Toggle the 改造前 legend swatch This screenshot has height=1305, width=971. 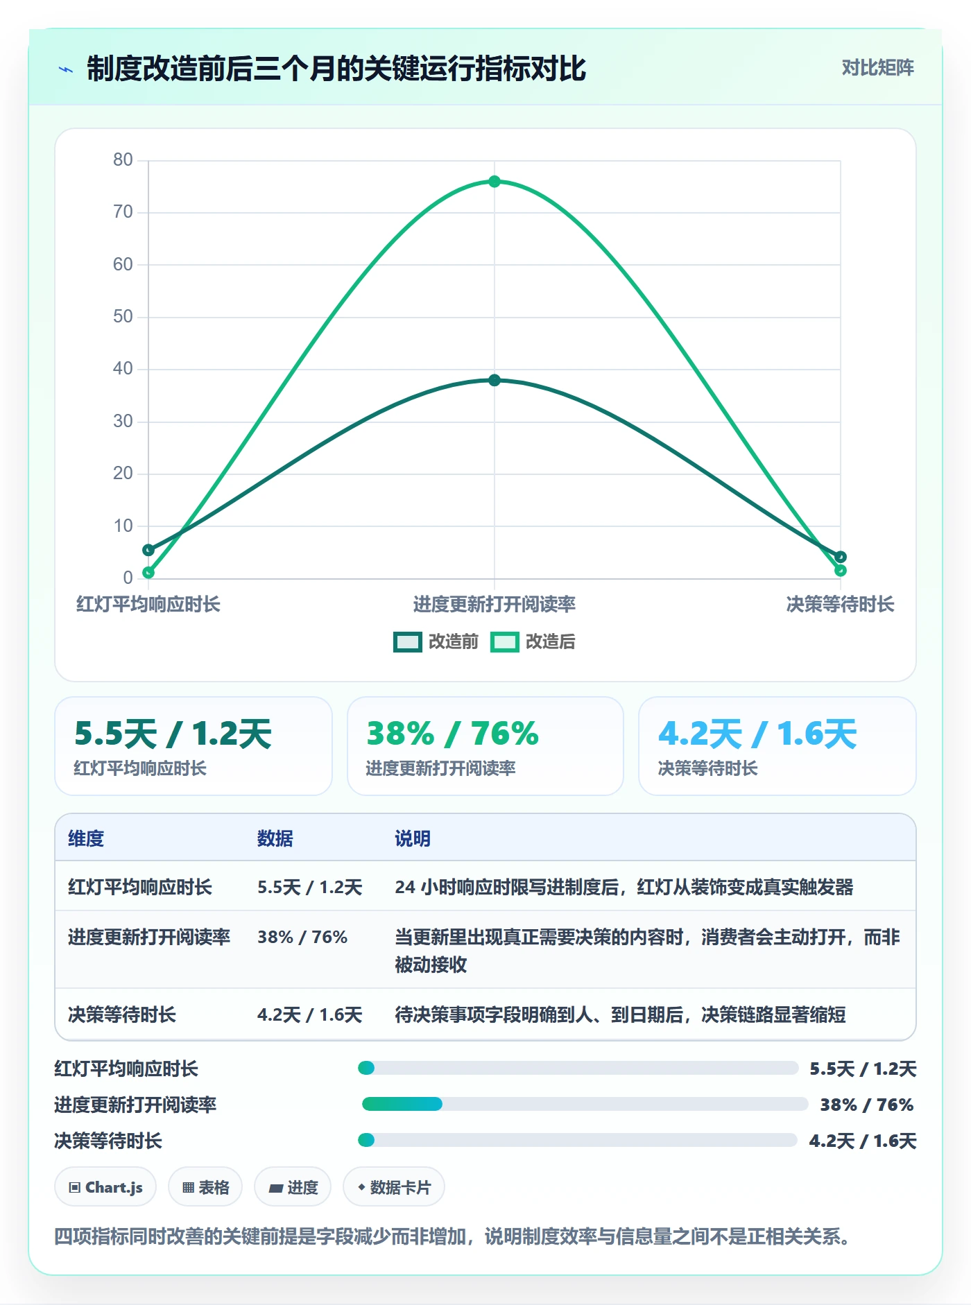408,642
